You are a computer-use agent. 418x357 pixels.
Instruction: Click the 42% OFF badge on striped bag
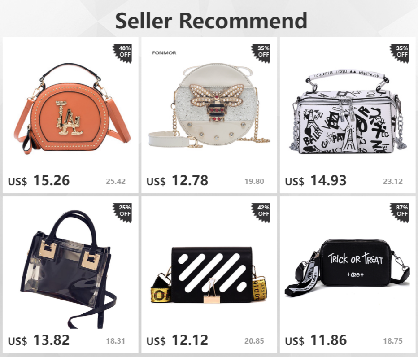tap(261, 213)
